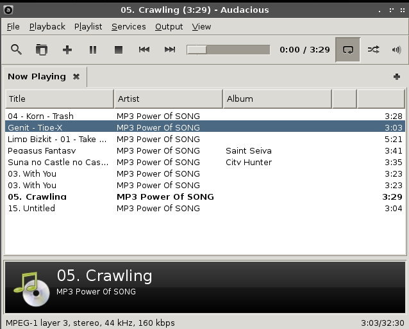Click the narrow blank column header after Album

click(x=344, y=99)
